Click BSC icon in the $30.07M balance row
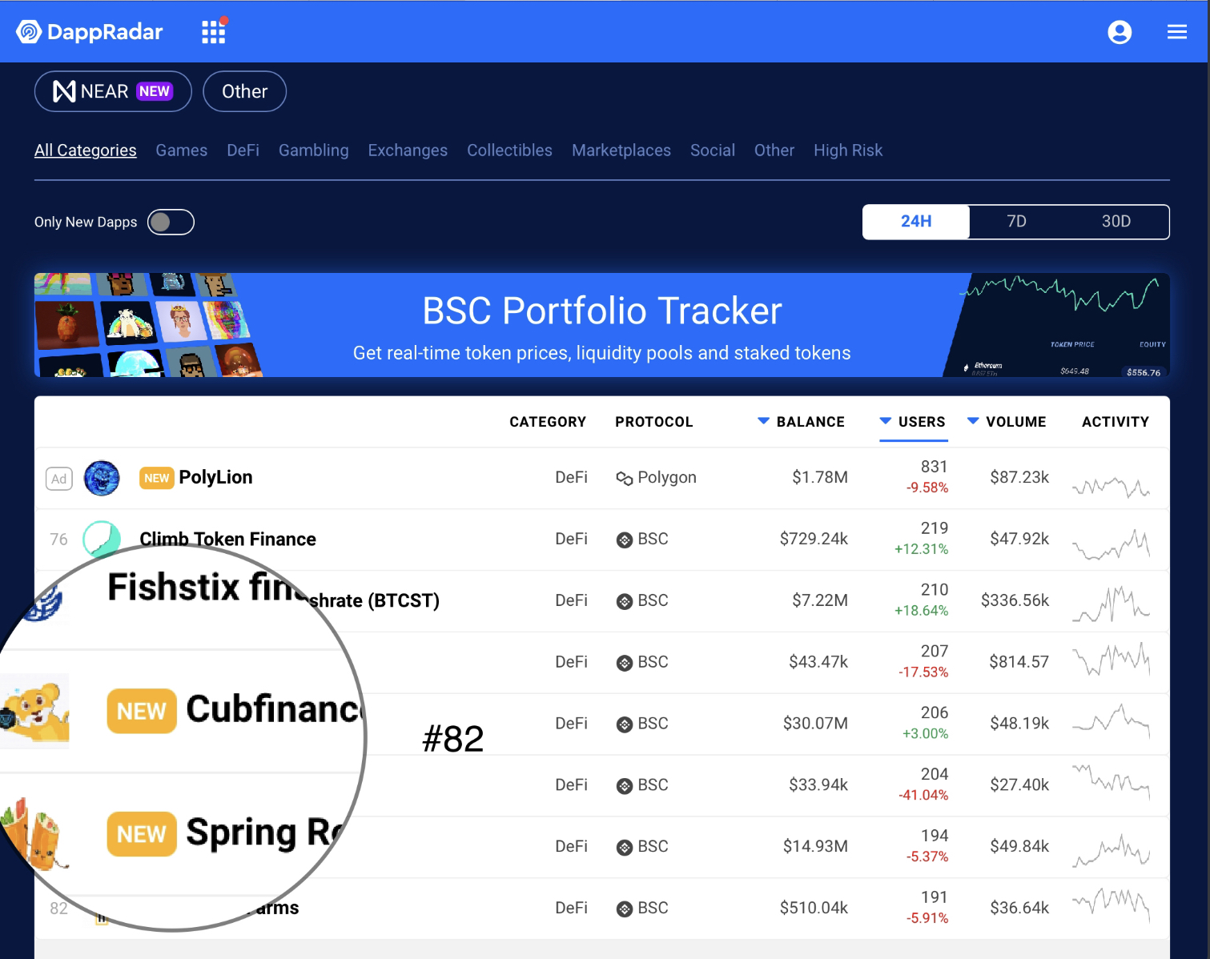1210x959 pixels. coord(625,724)
